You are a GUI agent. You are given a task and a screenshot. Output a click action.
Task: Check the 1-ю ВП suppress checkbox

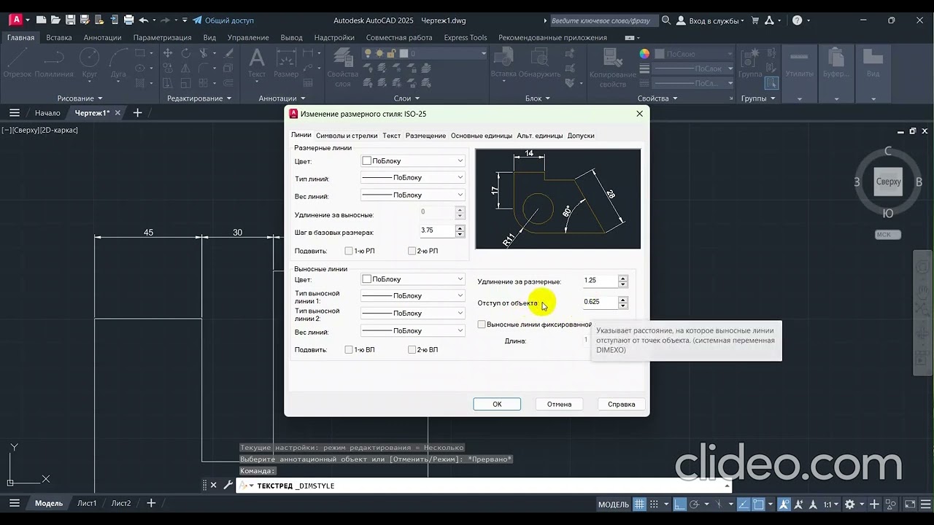pyautogui.click(x=349, y=350)
